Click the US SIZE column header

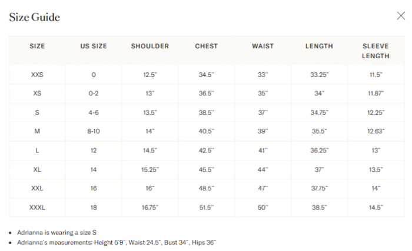[94, 46]
